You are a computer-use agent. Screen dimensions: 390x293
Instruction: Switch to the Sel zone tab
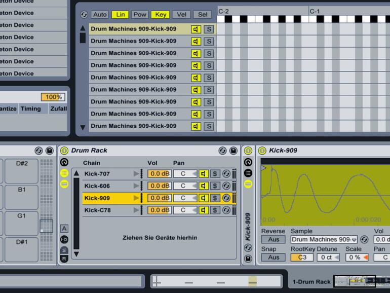(x=203, y=15)
